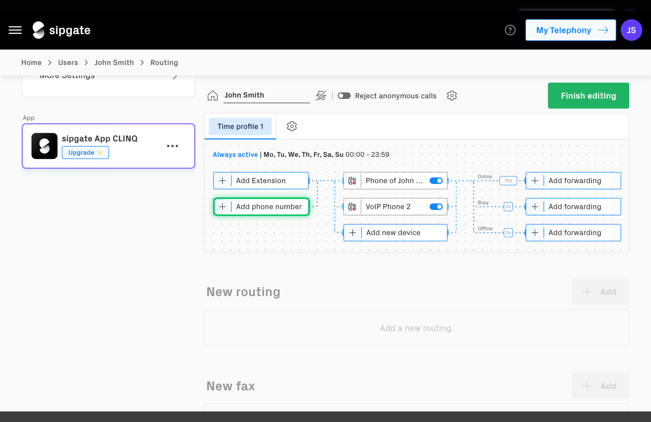Open settings gear next to Reject anonymous calls
This screenshot has width=651, height=422.
pyautogui.click(x=452, y=96)
